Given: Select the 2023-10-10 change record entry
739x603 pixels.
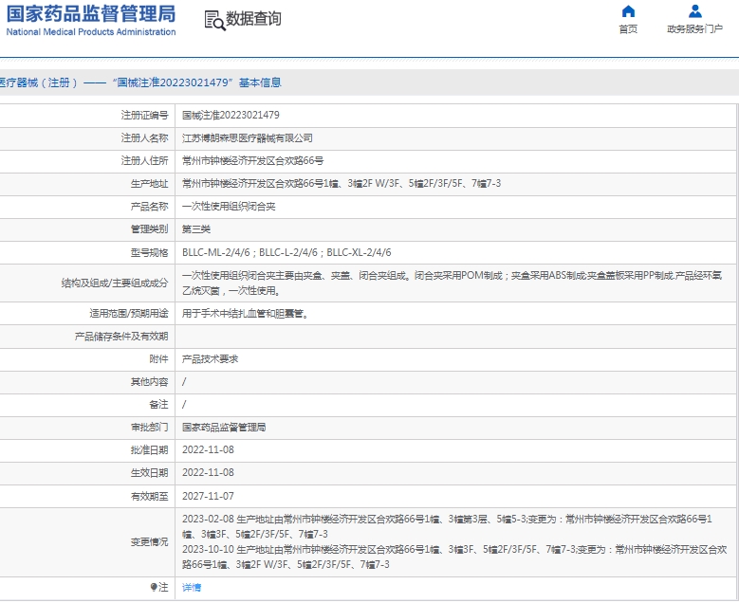Looking at the screenshot, I should [454, 557].
